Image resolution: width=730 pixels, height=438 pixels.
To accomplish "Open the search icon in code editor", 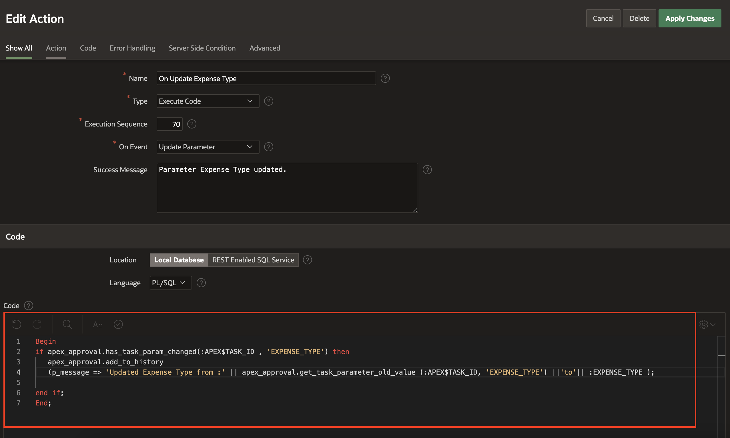I will [67, 324].
